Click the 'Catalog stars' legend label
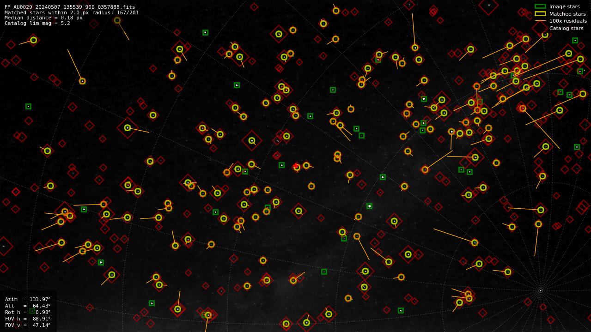 566,28
